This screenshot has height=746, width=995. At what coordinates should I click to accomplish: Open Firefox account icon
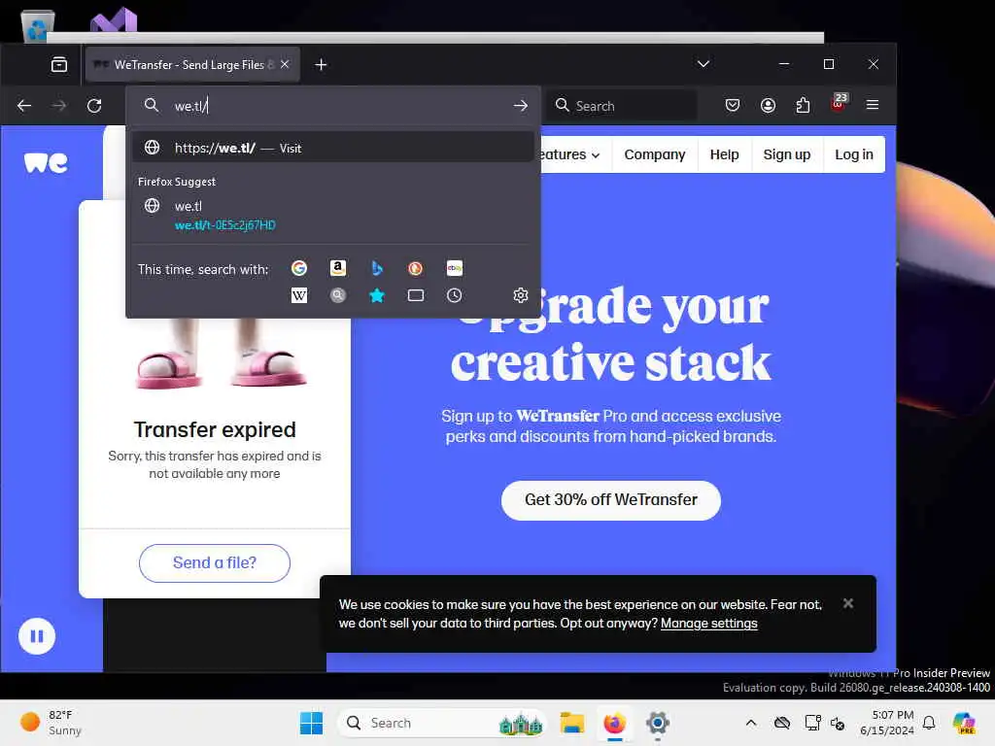click(768, 105)
